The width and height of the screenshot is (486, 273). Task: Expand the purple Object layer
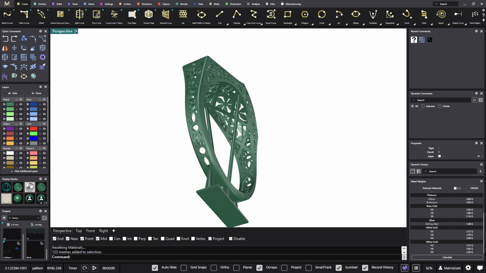pyautogui.click(x=4, y=129)
